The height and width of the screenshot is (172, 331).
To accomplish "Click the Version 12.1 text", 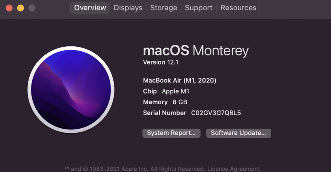I will tap(161, 62).
